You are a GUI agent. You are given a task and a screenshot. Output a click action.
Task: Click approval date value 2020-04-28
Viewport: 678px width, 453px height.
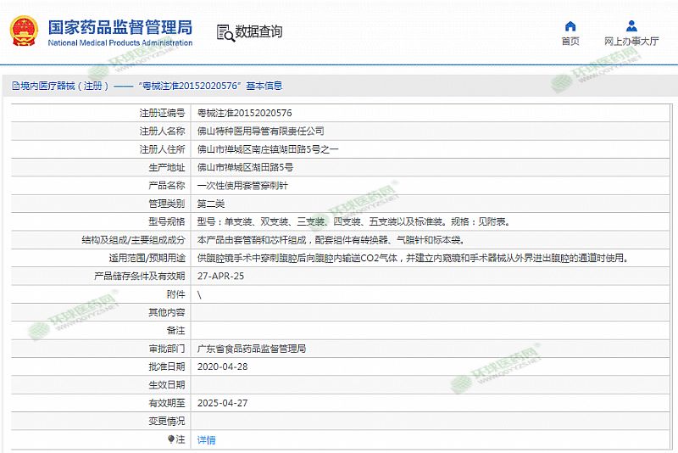222,366
